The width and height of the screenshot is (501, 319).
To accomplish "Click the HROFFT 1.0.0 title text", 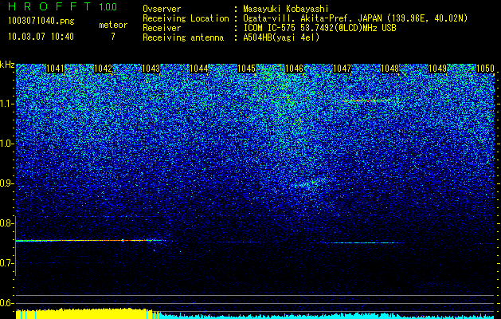I will [63, 6].
